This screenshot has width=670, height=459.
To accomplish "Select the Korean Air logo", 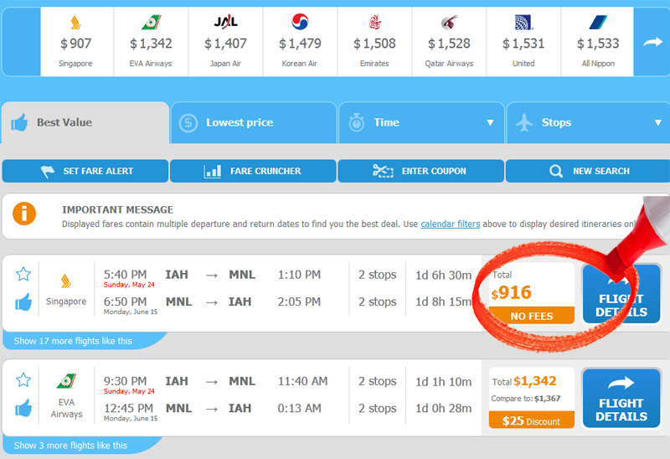I will click(x=300, y=22).
